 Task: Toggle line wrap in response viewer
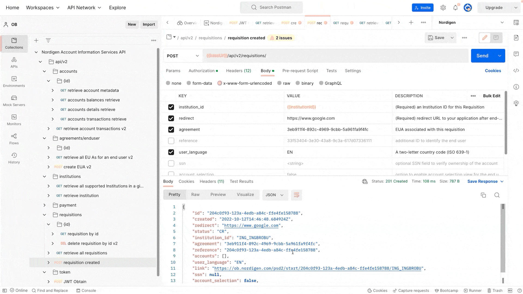click(296, 195)
